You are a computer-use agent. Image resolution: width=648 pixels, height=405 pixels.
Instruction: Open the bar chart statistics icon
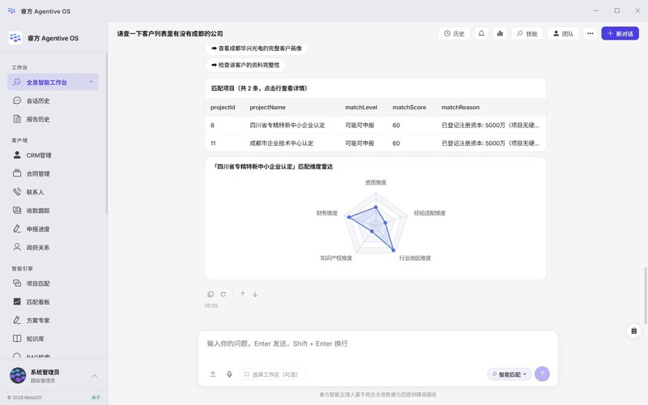pyautogui.click(x=500, y=33)
